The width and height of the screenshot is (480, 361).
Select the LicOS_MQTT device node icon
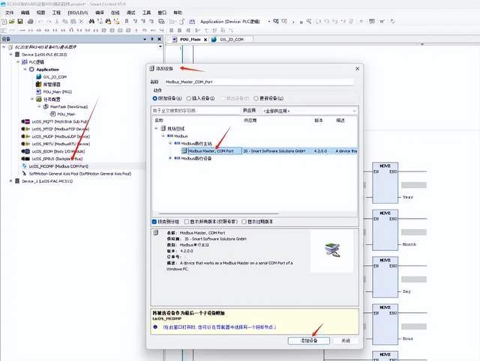coord(27,121)
